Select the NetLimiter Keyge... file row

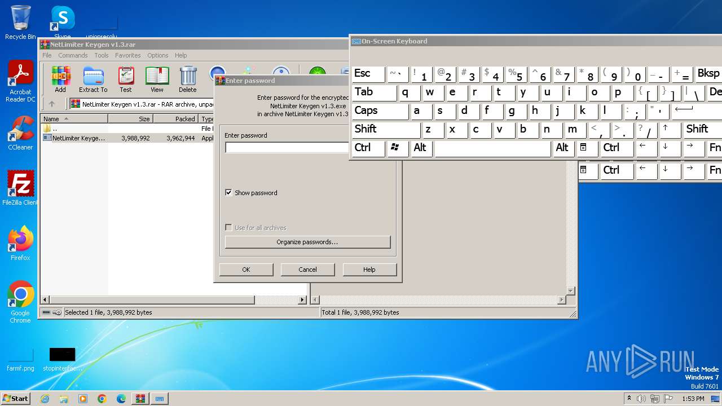coord(127,138)
